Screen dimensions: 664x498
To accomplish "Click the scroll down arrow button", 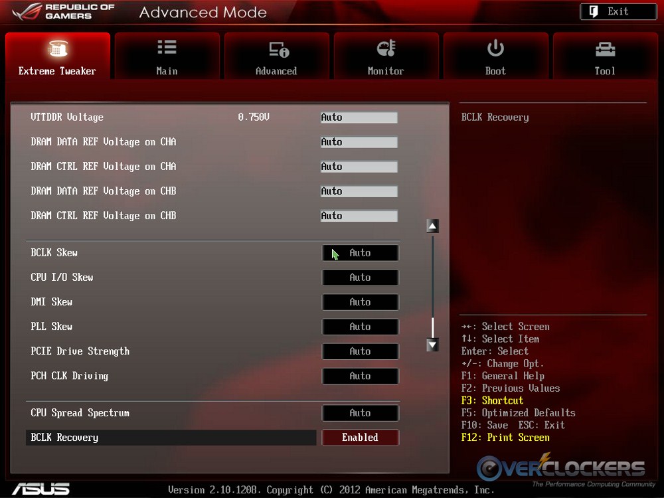I will pyautogui.click(x=432, y=345).
